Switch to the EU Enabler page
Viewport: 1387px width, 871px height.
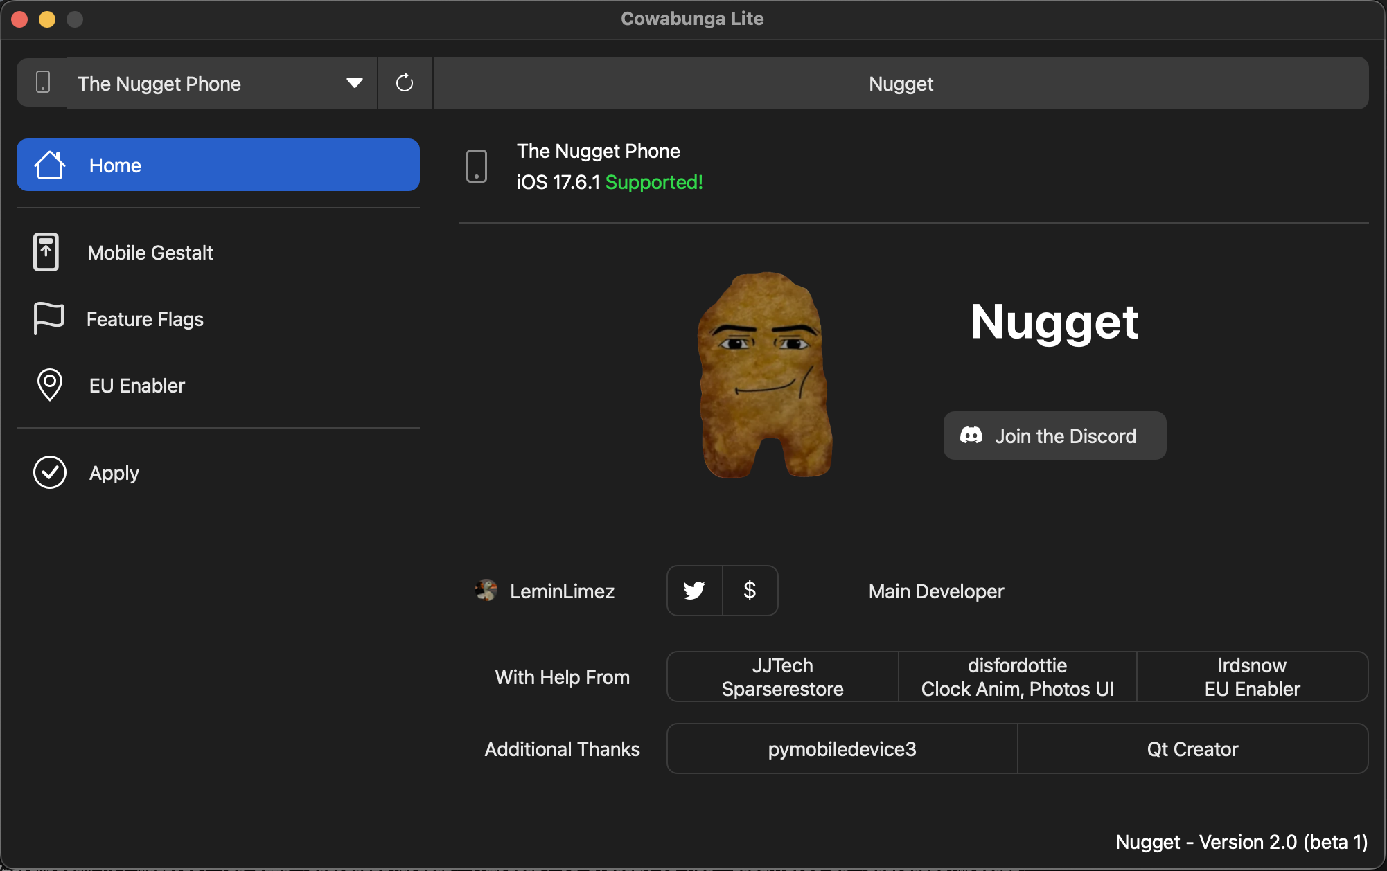pos(137,386)
